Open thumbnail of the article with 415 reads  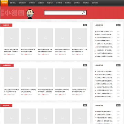pos(80,78)
